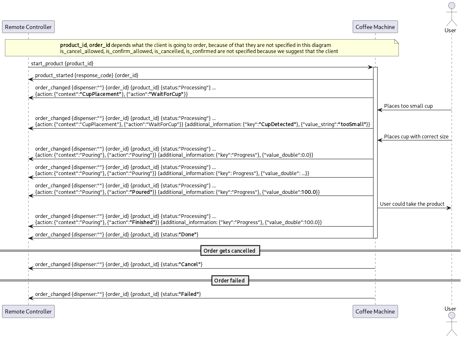
Task: Click the Places too small cup arrow label
Action: [x=409, y=106]
